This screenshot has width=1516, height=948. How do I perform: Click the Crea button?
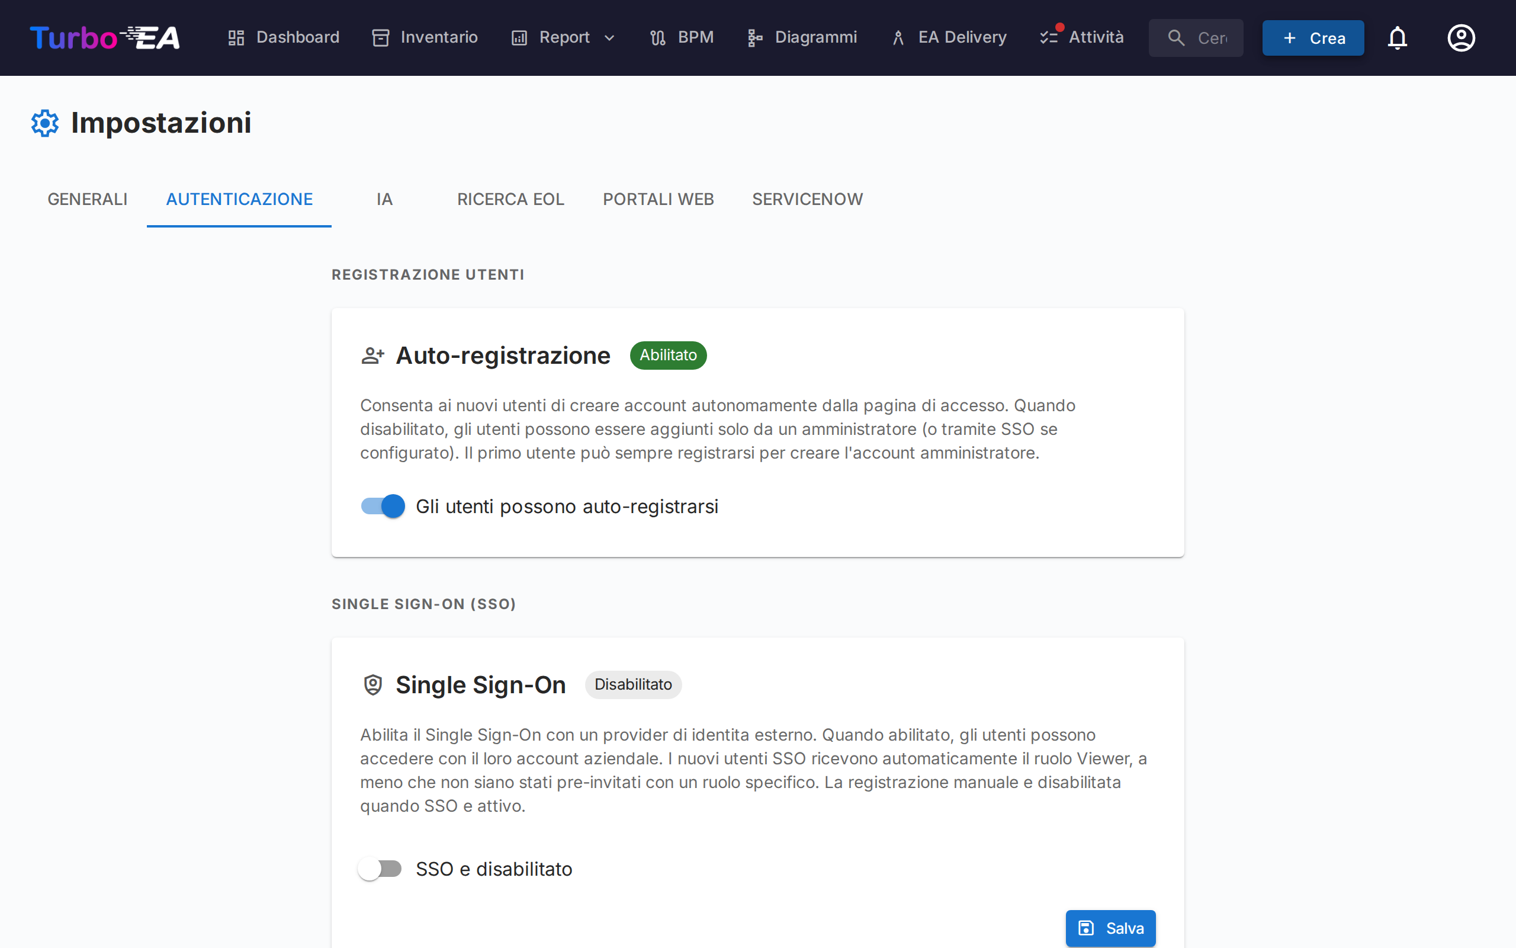pos(1312,37)
